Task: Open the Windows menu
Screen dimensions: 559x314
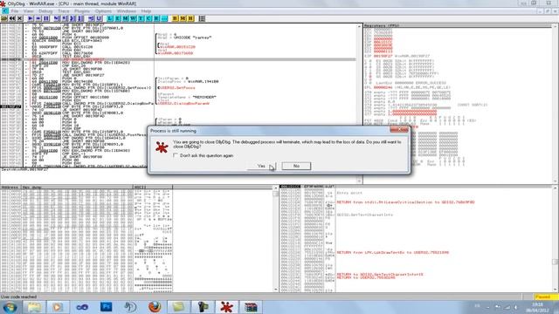Action: pyautogui.click(x=126, y=11)
